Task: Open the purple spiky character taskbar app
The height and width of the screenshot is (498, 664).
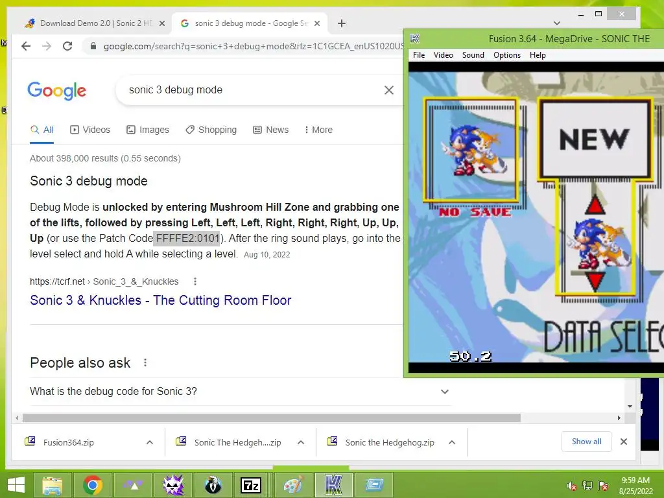Action: [173, 485]
